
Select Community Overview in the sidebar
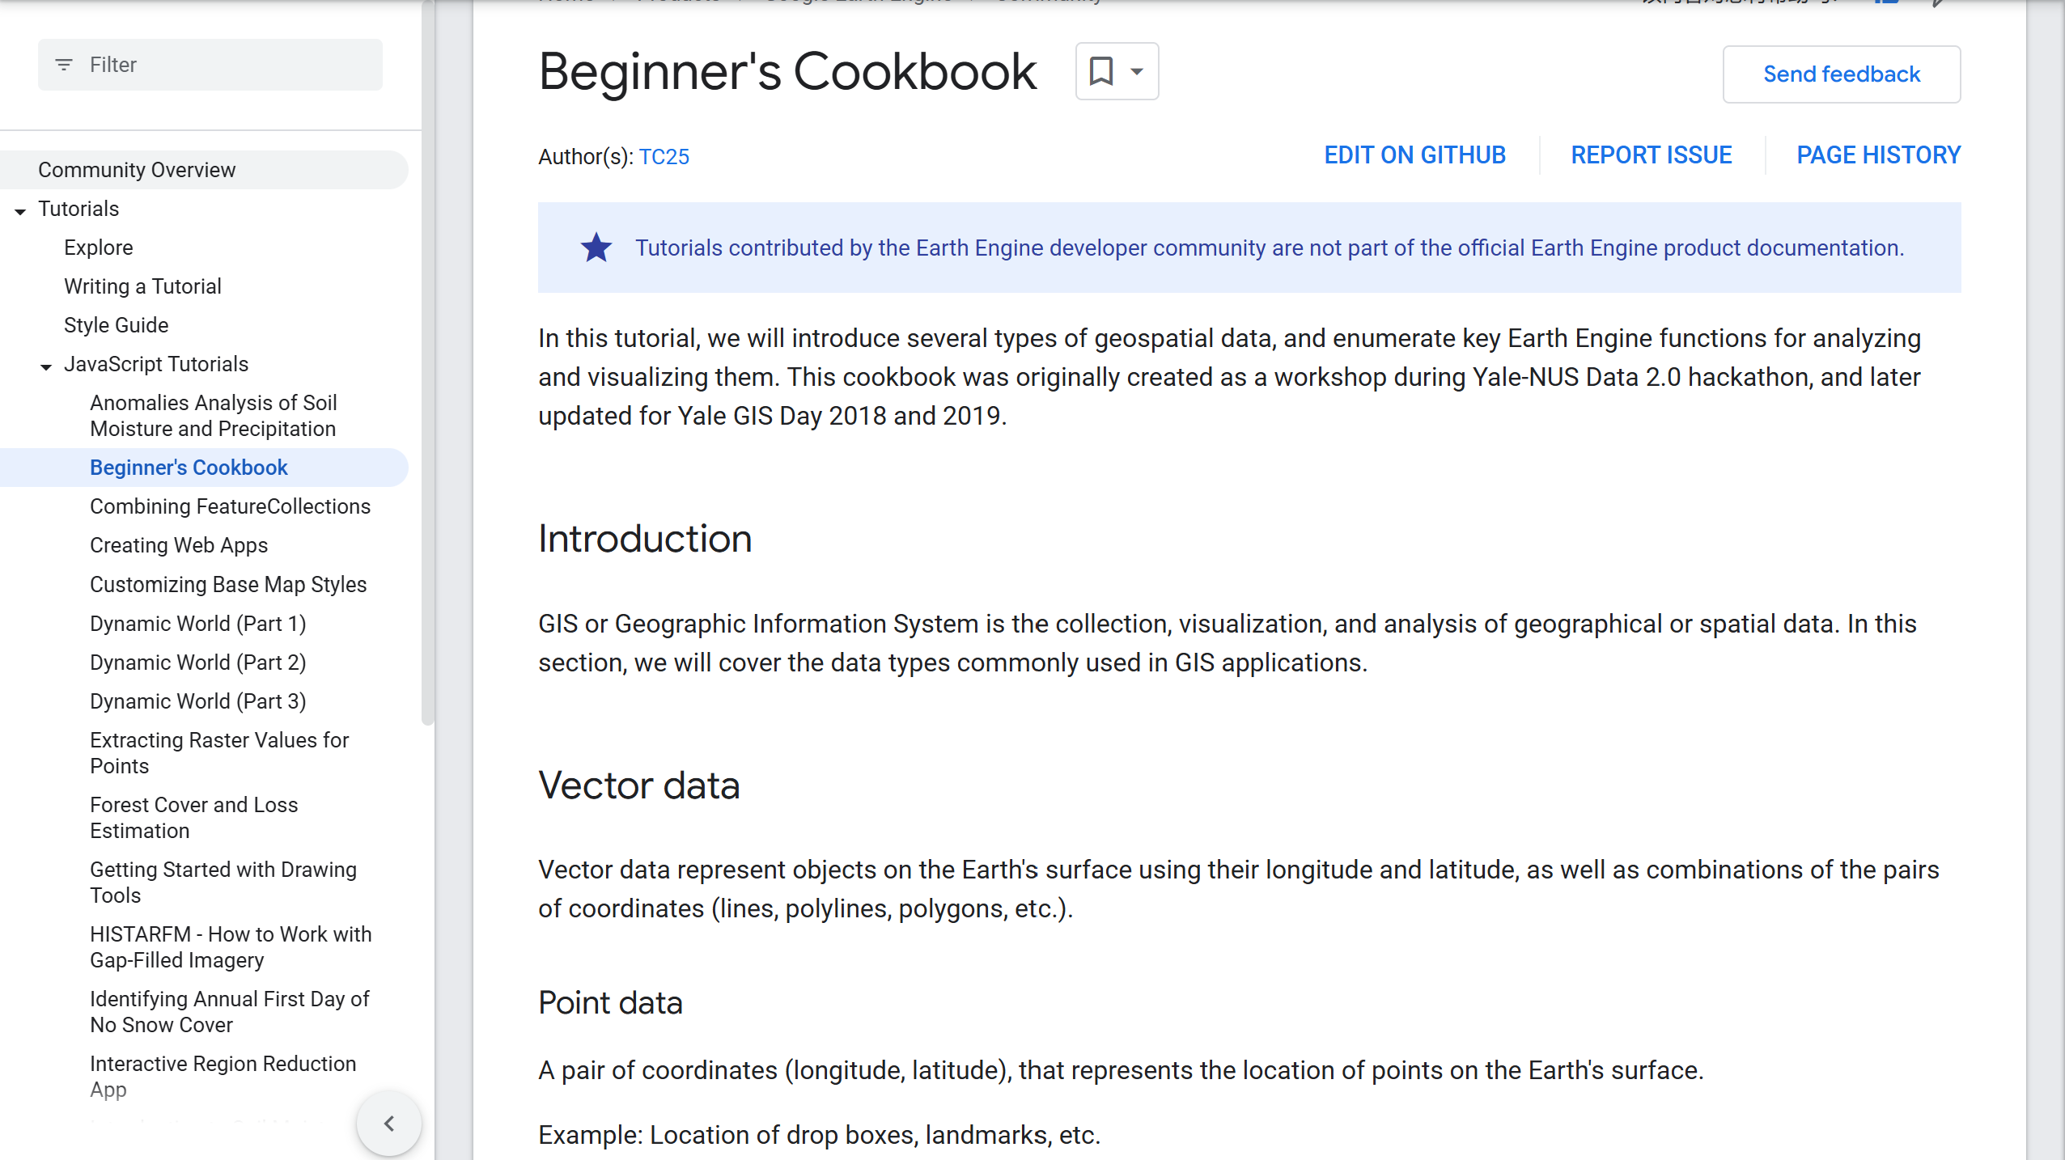(x=137, y=170)
